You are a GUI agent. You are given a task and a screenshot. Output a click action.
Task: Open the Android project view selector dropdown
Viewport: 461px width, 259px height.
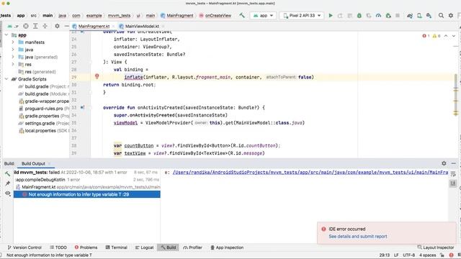[12, 26]
